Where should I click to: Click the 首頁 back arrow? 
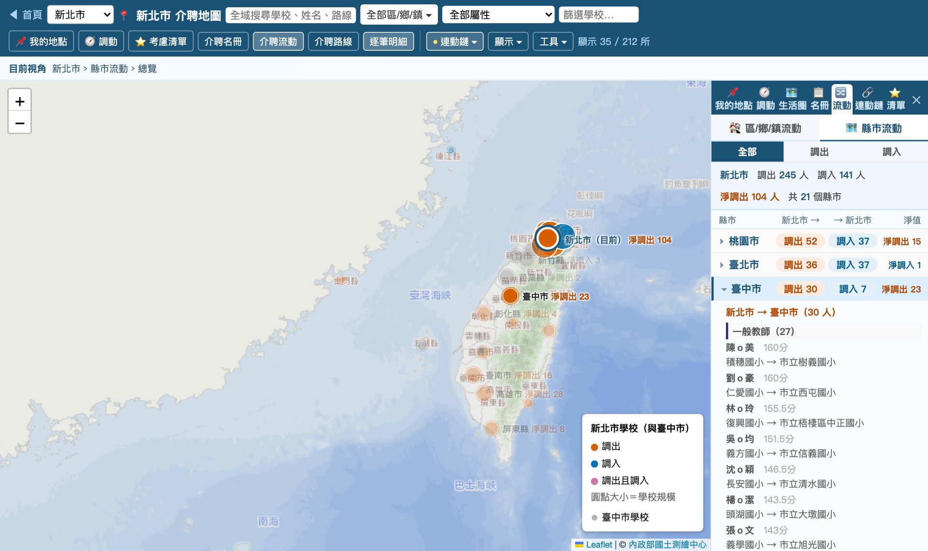point(26,15)
